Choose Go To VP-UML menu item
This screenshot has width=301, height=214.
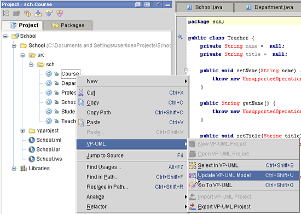(x=244, y=185)
